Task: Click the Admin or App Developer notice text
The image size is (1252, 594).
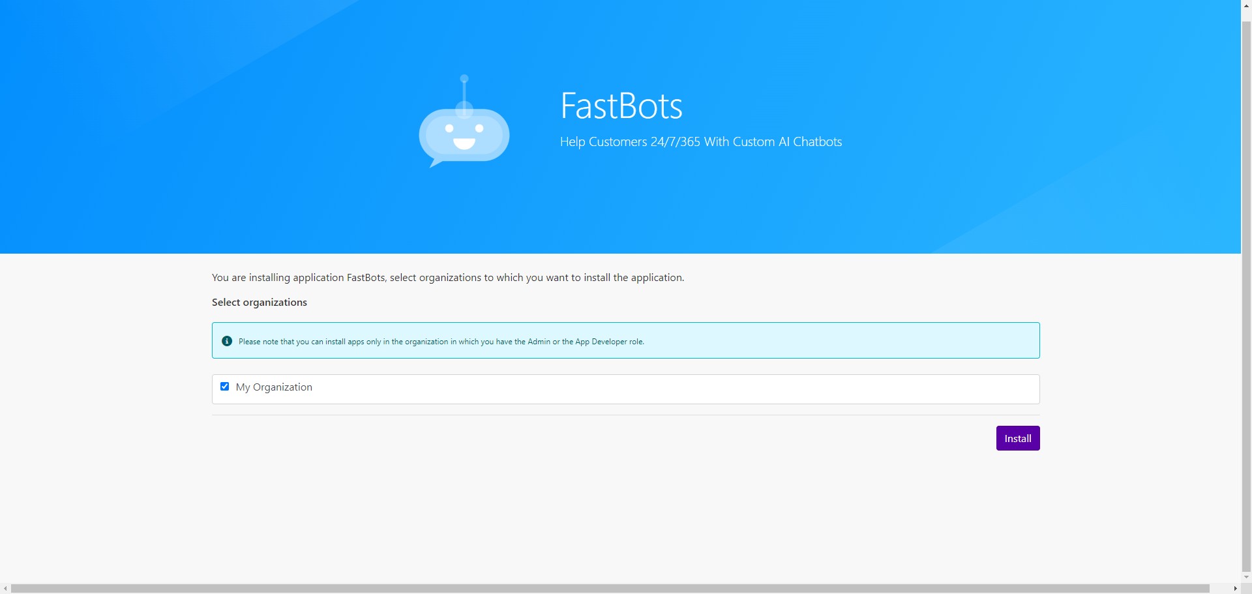Action: (x=441, y=342)
